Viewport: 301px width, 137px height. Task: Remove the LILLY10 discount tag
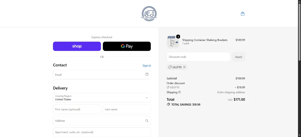tap(184, 67)
